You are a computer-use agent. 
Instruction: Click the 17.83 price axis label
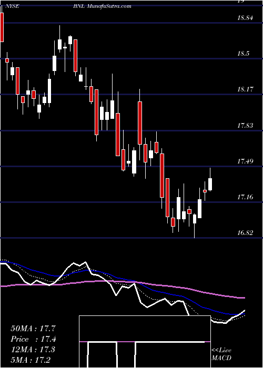click(x=245, y=126)
